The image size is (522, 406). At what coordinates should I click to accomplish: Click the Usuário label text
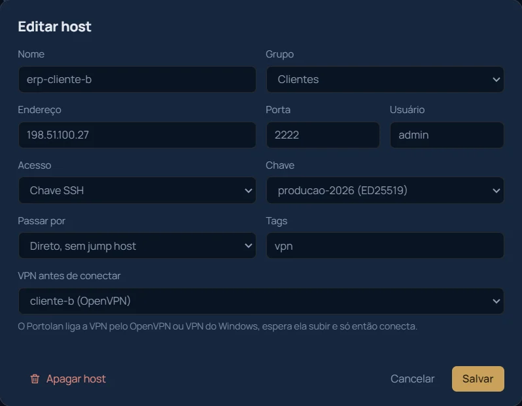[x=407, y=109]
